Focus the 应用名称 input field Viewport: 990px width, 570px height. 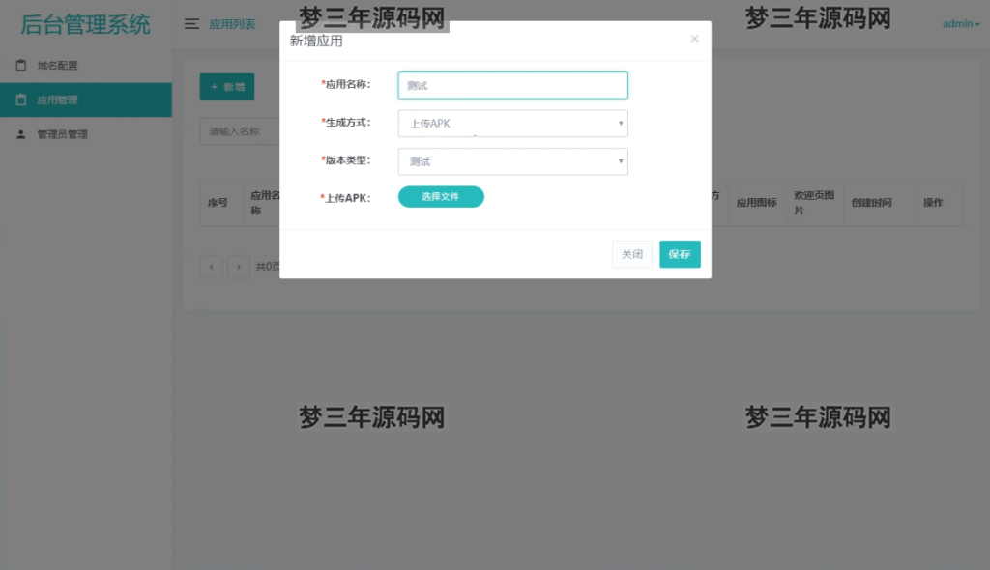512,85
